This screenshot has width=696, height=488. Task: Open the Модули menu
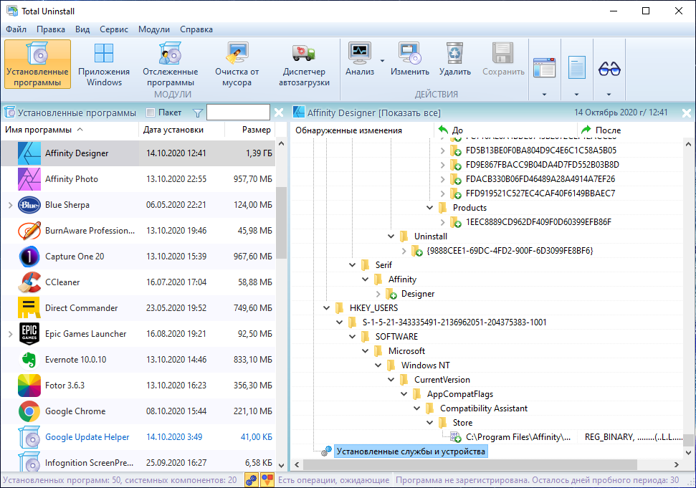[153, 29]
